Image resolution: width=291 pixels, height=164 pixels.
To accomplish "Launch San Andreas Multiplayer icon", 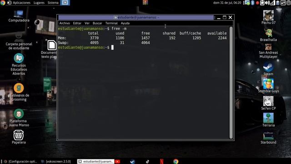I will [268, 51].
